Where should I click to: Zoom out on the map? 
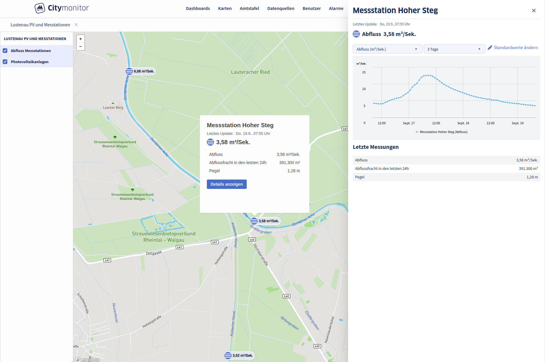tap(81, 46)
